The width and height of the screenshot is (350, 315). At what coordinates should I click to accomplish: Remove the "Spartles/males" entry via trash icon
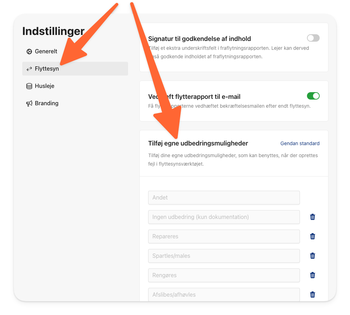click(x=313, y=256)
